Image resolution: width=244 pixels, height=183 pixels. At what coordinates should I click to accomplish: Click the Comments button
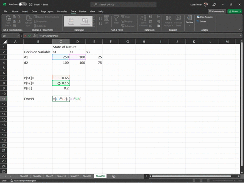(217, 11)
